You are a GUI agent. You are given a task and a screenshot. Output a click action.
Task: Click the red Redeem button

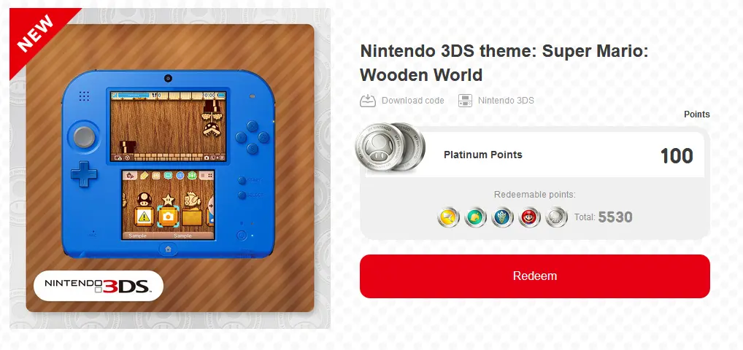tap(534, 276)
